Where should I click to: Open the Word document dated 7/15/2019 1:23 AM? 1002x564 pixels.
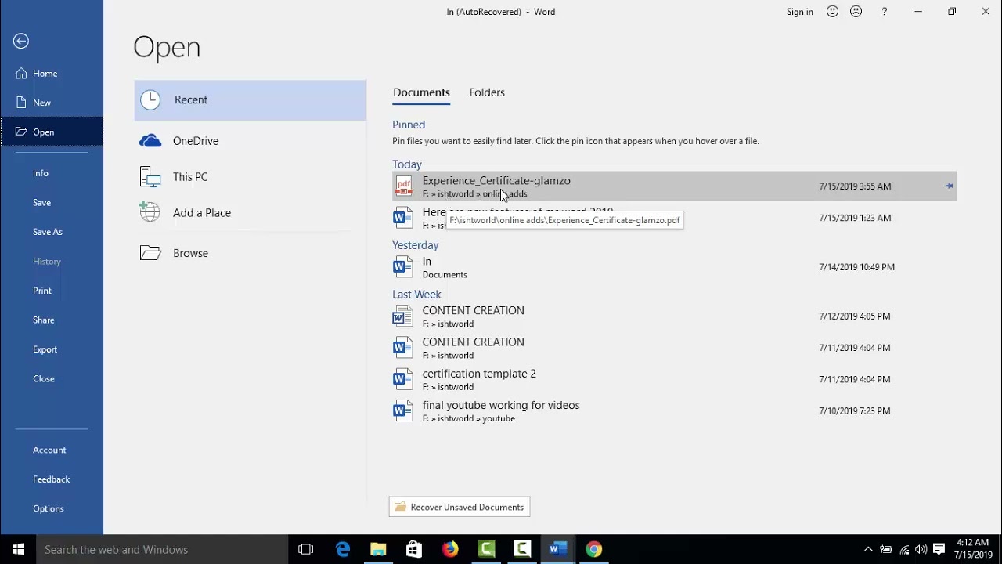[x=675, y=218]
